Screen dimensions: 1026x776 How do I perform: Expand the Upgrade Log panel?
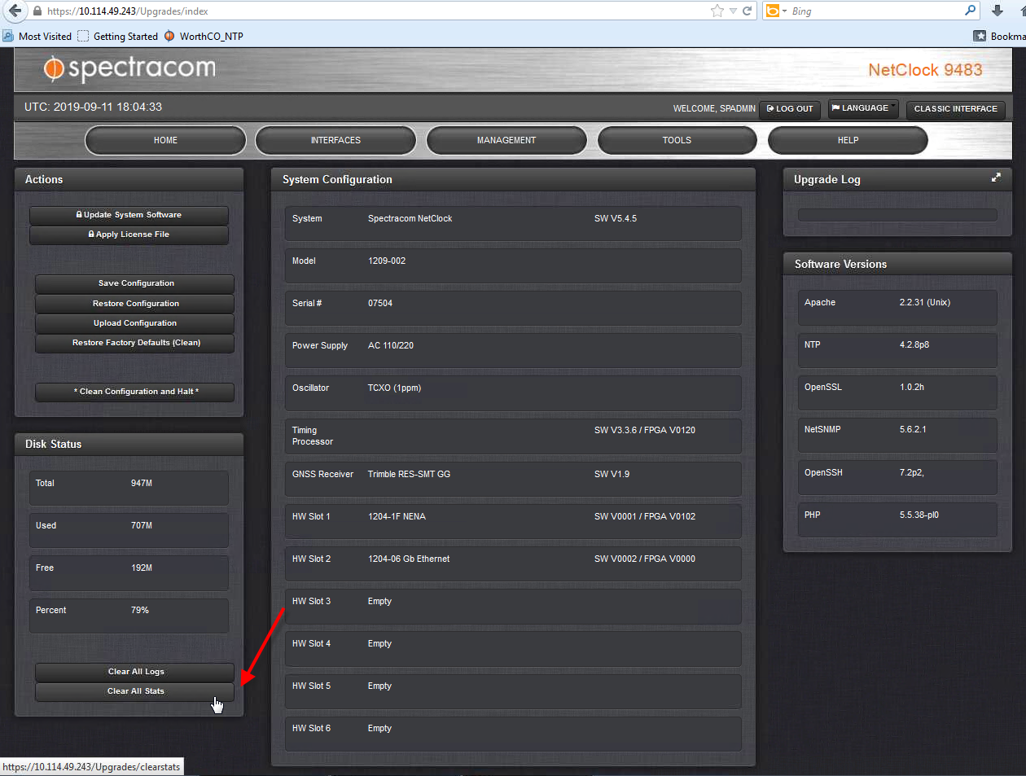click(x=995, y=178)
